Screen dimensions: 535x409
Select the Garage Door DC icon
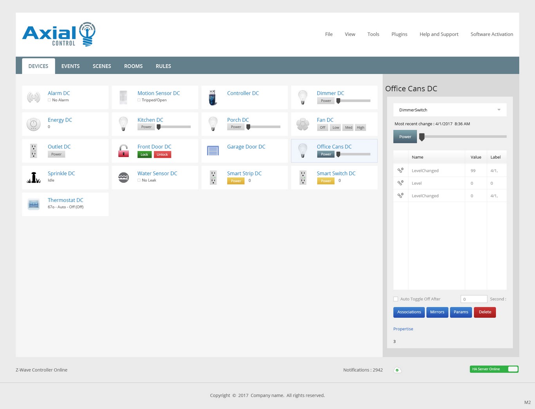pos(213,151)
